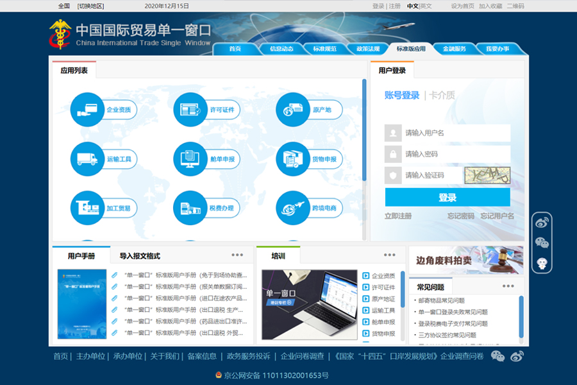This screenshot has height=385, width=577.
Task: Play the 单一窗口 training video thumbnail
Action: [310, 304]
